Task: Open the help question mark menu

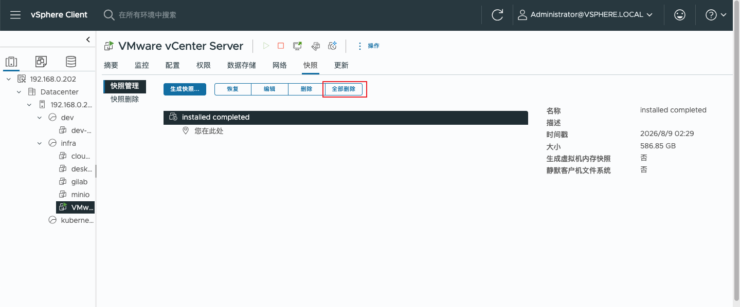Action: [716, 15]
